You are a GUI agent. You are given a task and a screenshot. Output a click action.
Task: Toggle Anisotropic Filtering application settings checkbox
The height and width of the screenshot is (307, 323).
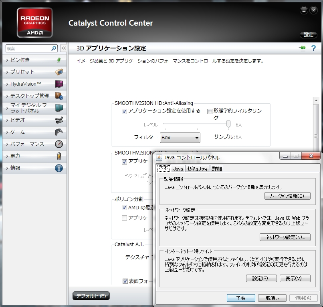click(x=124, y=162)
